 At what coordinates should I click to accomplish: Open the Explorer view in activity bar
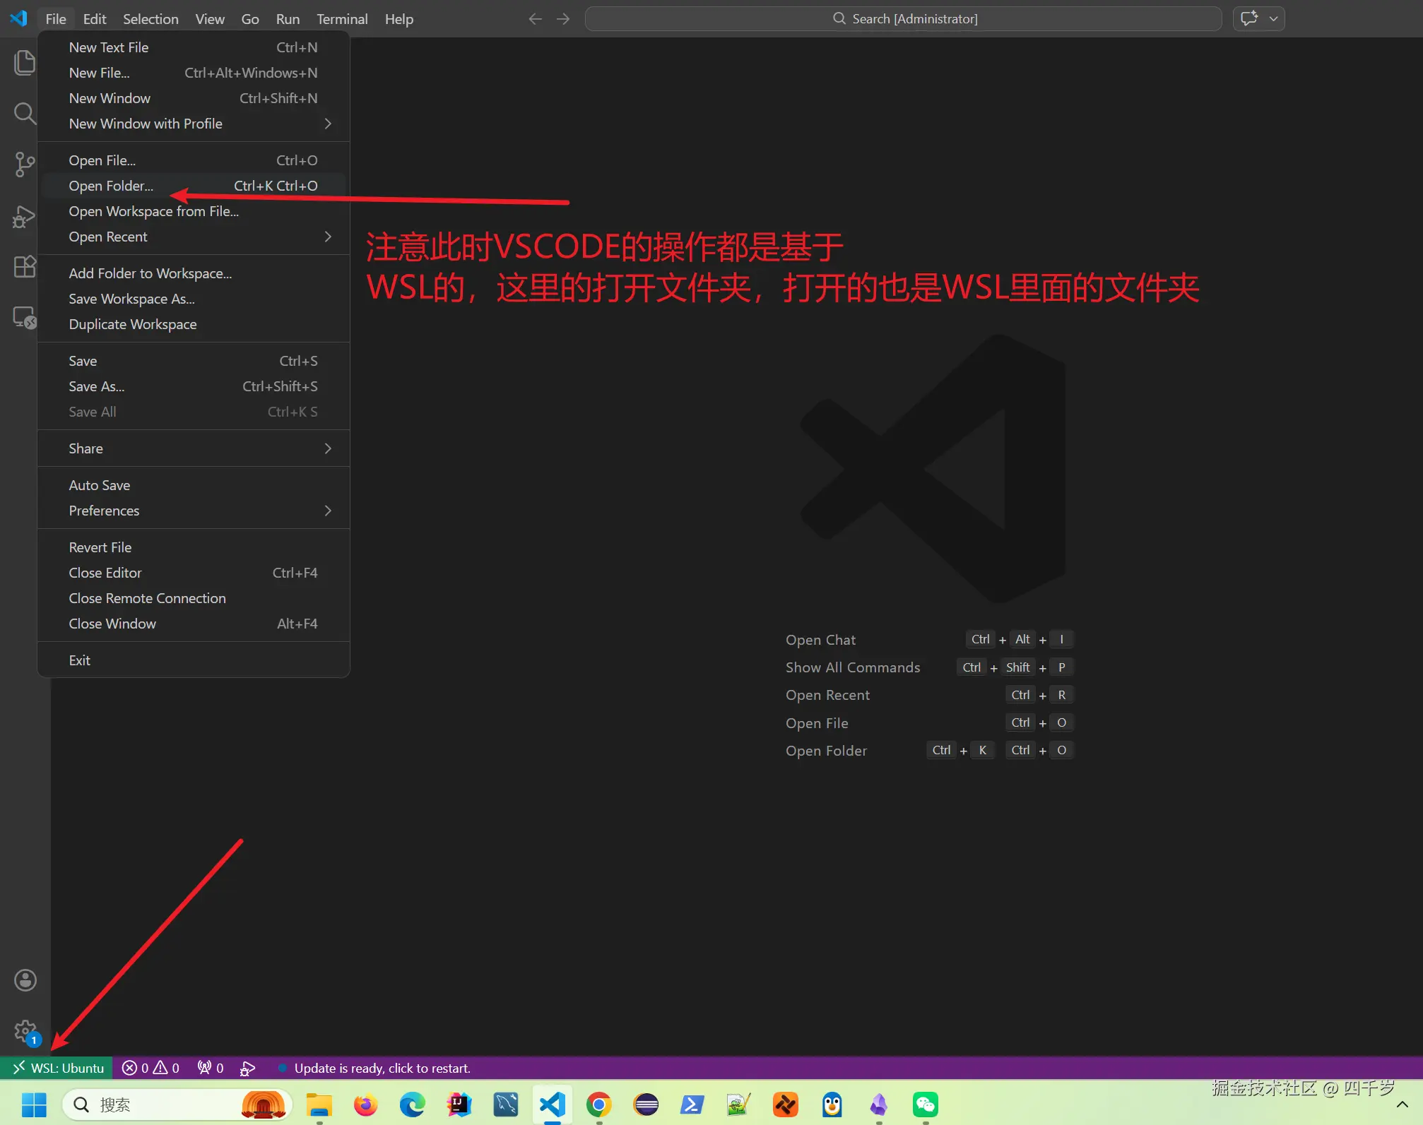click(x=25, y=63)
